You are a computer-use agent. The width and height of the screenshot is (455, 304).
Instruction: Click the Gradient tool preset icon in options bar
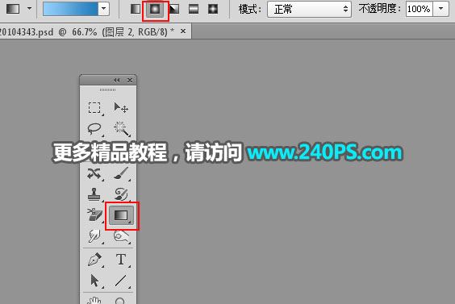pos(13,9)
